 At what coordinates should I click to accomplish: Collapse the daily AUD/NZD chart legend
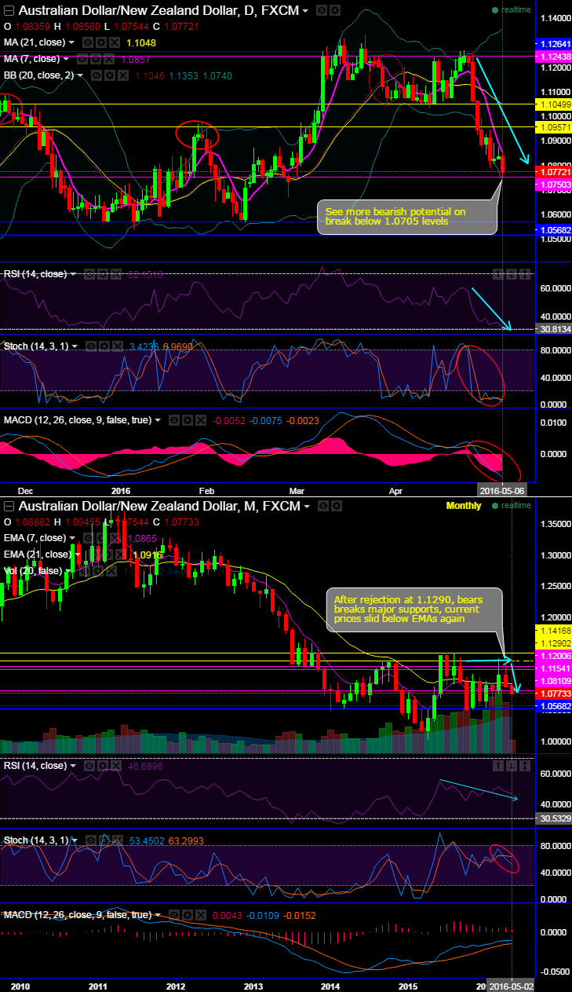9,11
